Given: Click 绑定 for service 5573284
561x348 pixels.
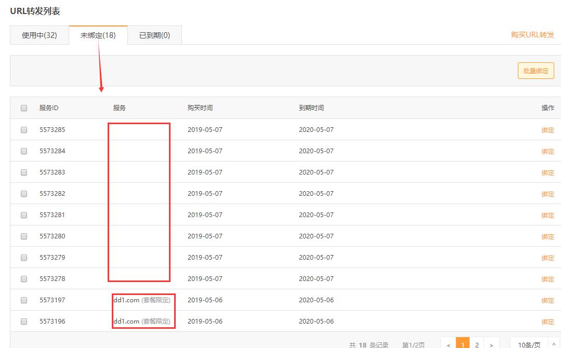Looking at the screenshot, I should click(x=547, y=152).
